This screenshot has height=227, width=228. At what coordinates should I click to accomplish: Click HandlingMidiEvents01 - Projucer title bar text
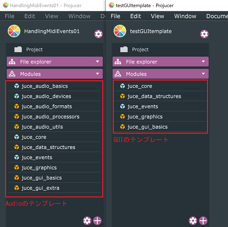click(x=46, y=6)
